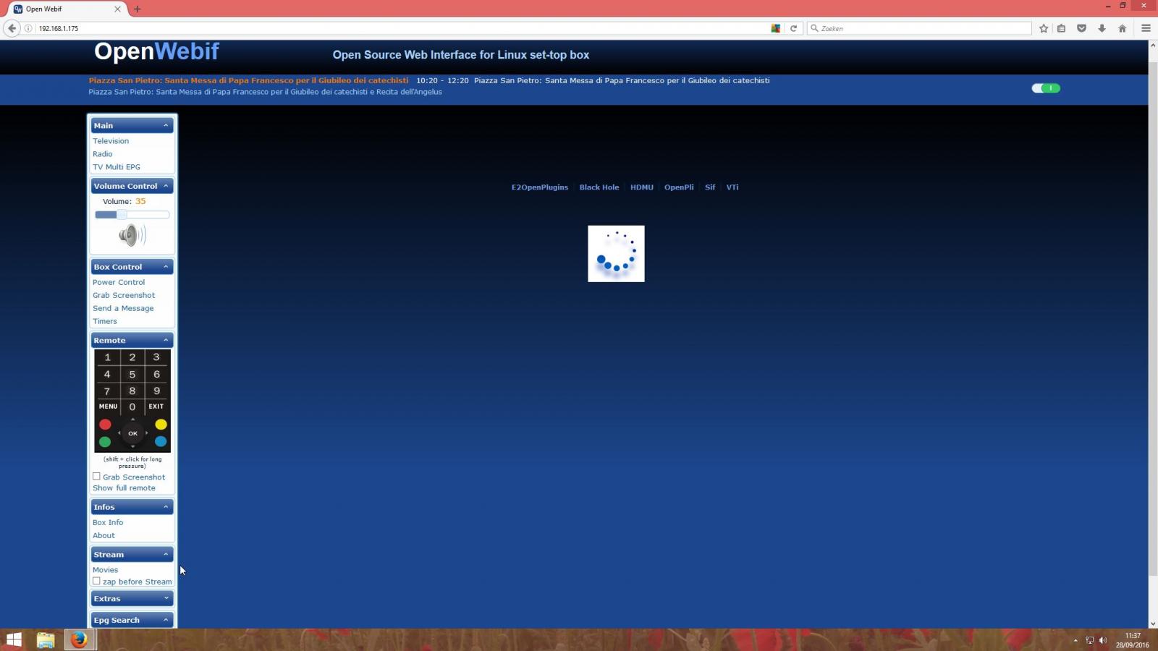
Task: Visit the Black Hole link
Action: coord(599,187)
